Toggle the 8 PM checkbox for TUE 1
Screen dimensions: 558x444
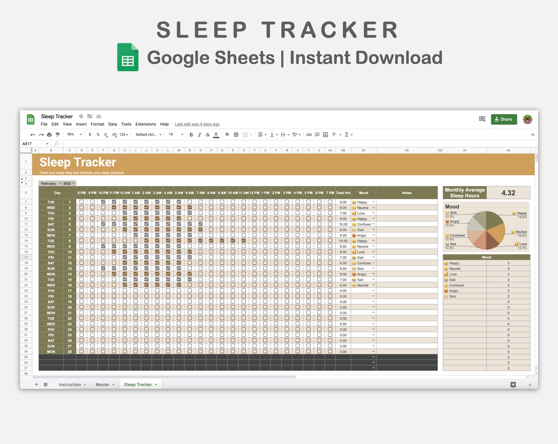coord(81,202)
